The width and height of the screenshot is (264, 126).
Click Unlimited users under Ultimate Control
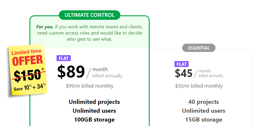pos(94,111)
